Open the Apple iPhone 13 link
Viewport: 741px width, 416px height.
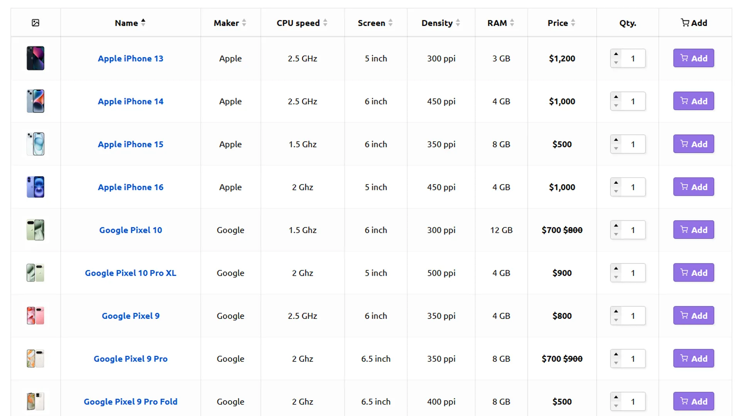130,59
